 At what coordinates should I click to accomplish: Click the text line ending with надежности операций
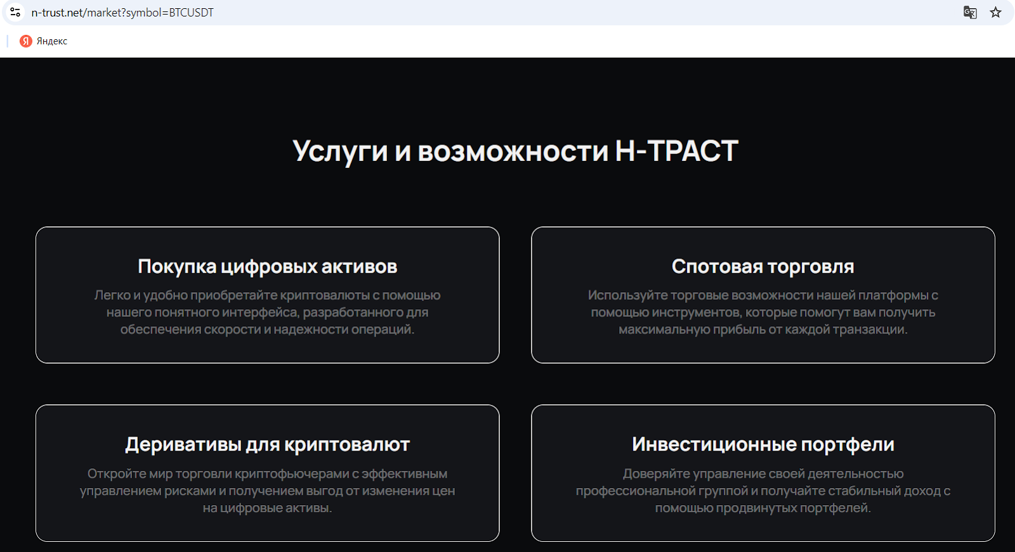[267, 330]
